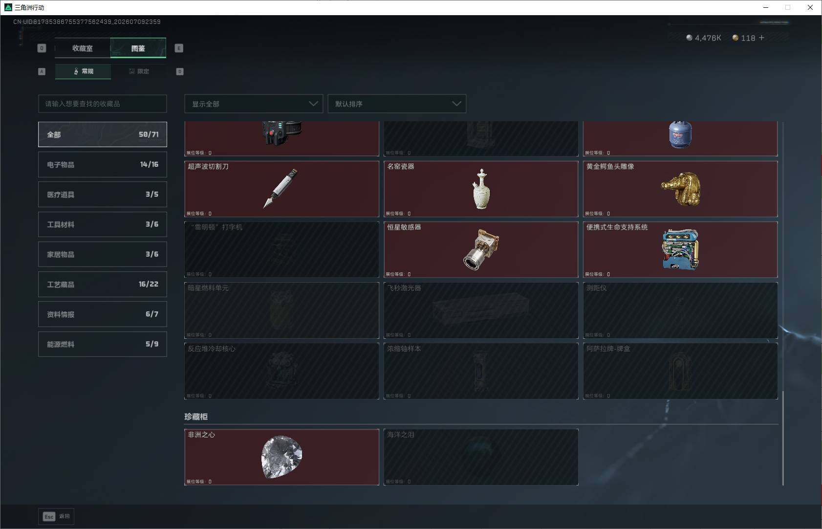The image size is (822, 529).
Task: Expand the 默认排序 sorting dropdown
Action: 397,104
